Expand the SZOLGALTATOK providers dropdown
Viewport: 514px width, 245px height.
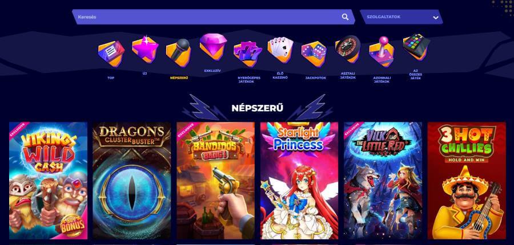(401, 17)
